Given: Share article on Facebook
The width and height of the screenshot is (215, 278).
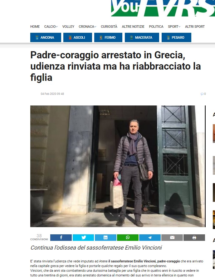Looking at the screenshot, I should [x=61, y=237].
